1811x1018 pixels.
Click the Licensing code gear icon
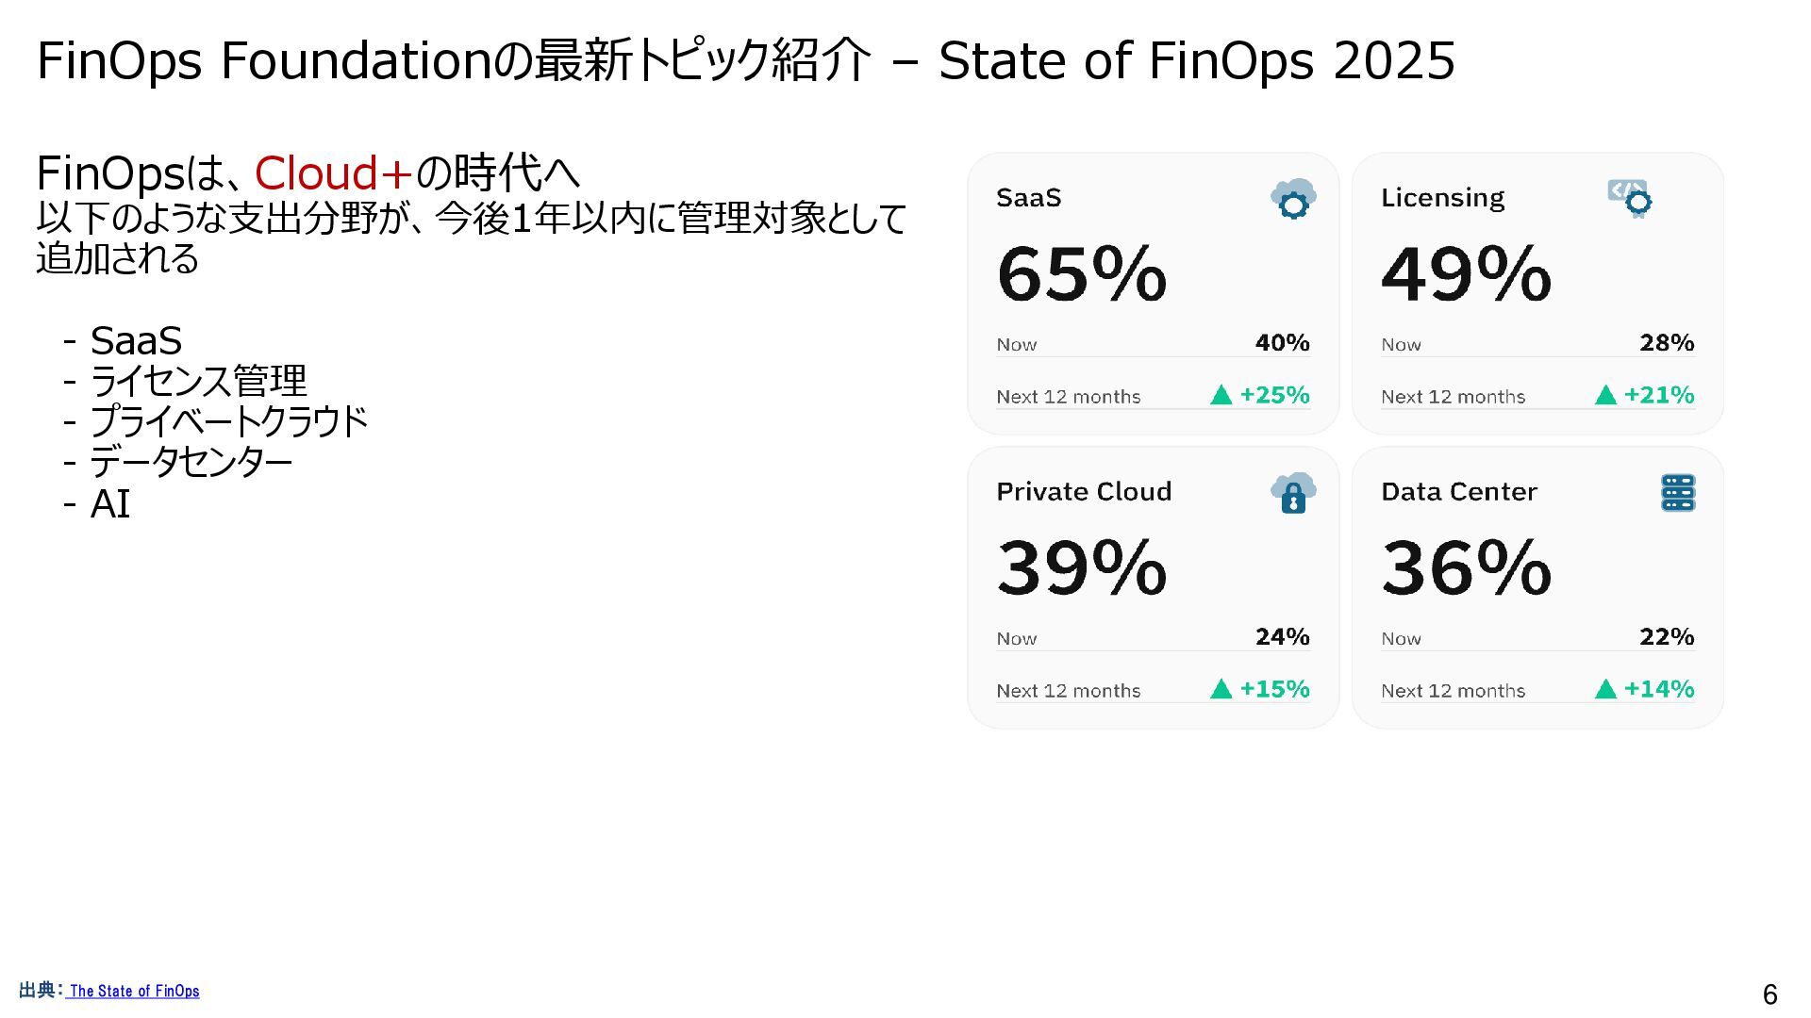click(1630, 199)
